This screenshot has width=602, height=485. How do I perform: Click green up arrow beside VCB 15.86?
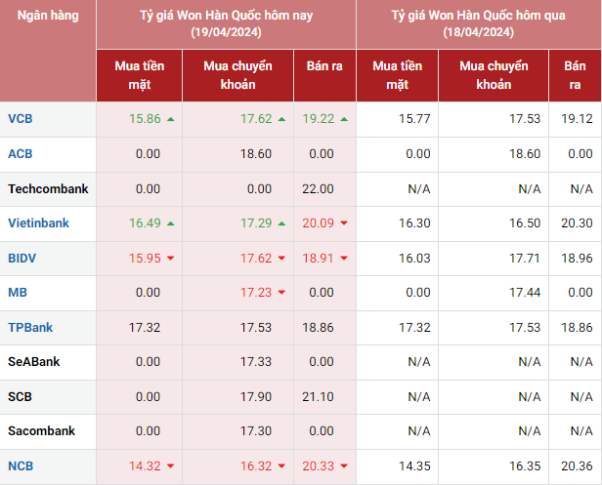point(171,119)
